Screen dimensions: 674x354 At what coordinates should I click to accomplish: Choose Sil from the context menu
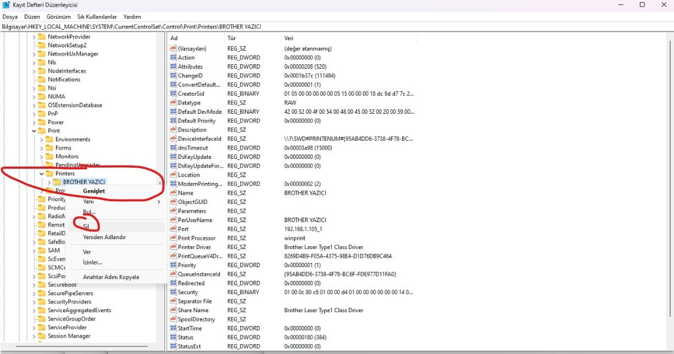coord(86,226)
